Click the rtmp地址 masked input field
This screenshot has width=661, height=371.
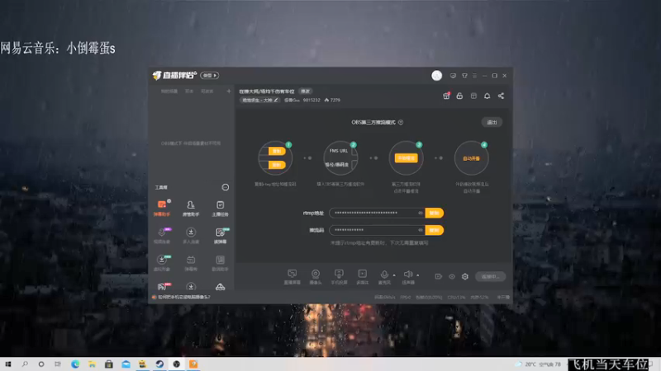377,213
